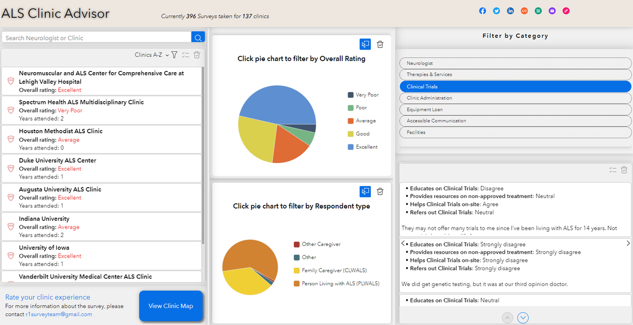
Task: Toggle the Excellent legend swatch
Action: pyautogui.click(x=351, y=147)
